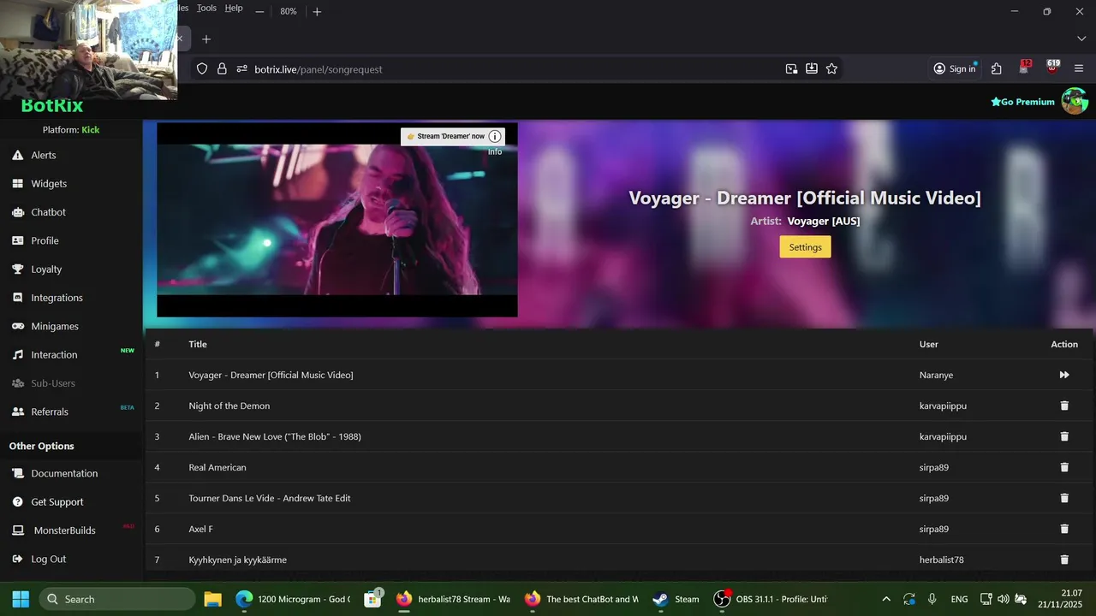Delete Tourner Dans Le Vide entry

tap(1064, 498)
